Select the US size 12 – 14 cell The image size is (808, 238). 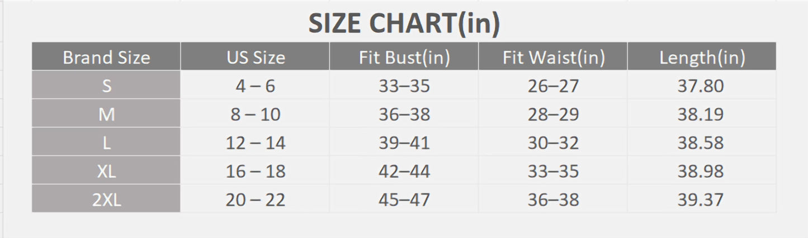(x=255, y=142)
